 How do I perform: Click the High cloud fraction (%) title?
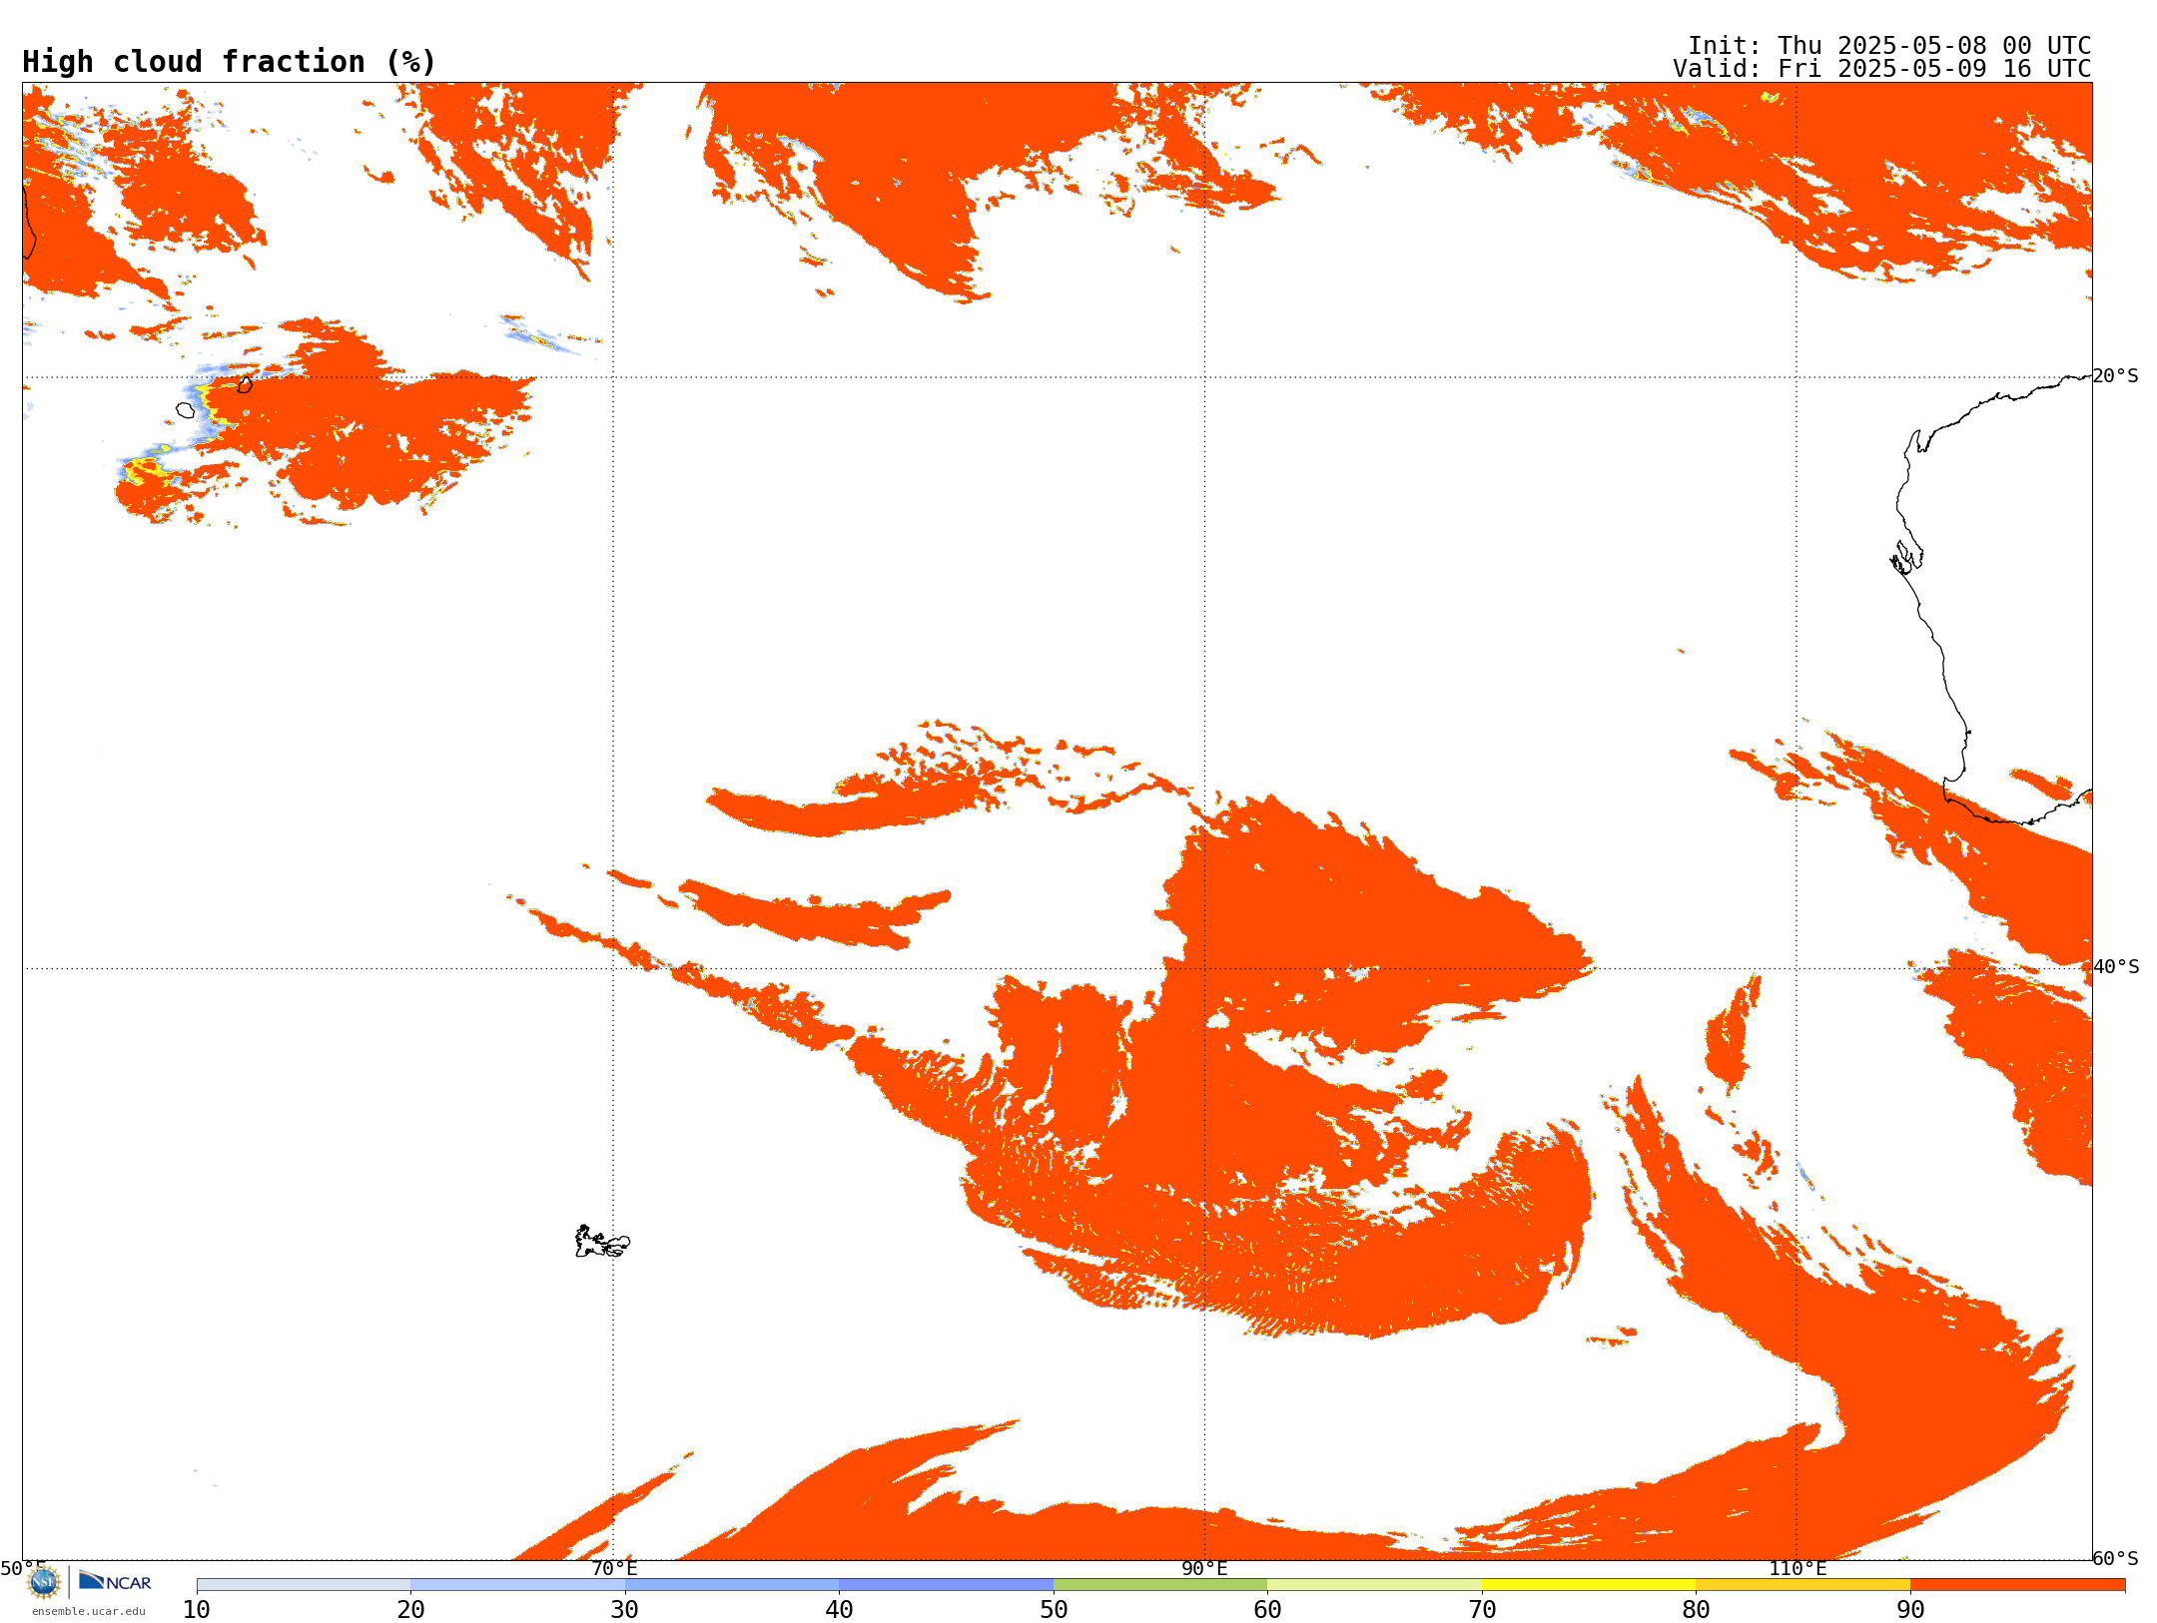[230, 62]
